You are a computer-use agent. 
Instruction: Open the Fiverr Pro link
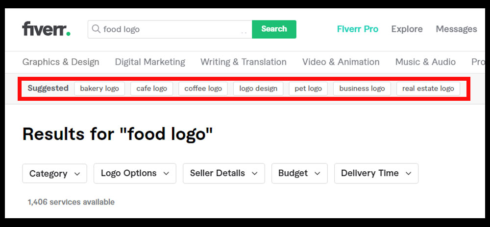[x=358, y=29]
